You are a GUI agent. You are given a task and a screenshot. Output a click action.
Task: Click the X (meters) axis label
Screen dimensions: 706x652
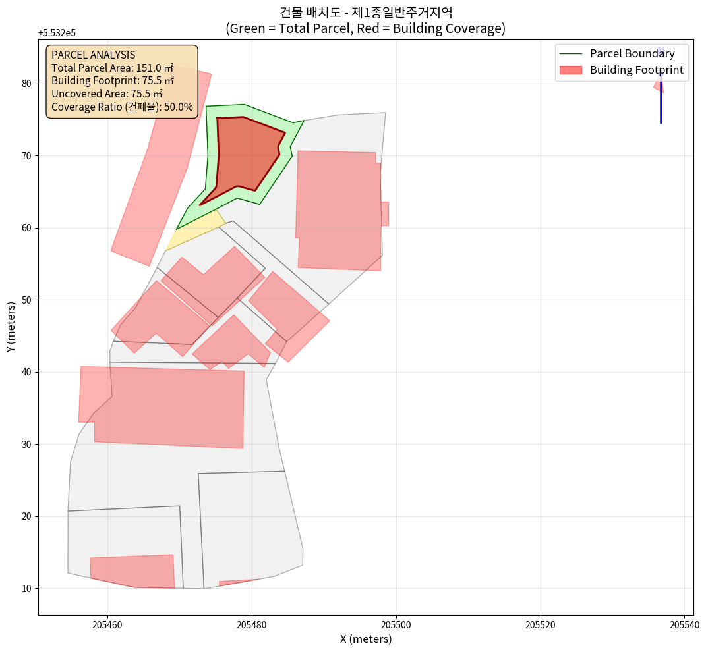pos(365,639)
